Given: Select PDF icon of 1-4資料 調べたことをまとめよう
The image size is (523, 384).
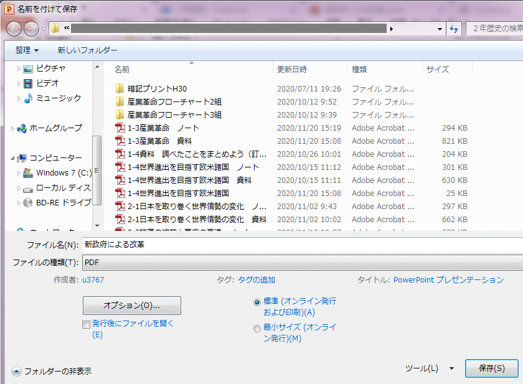Looking at the screenshot, I should click(x=120, y=154).
